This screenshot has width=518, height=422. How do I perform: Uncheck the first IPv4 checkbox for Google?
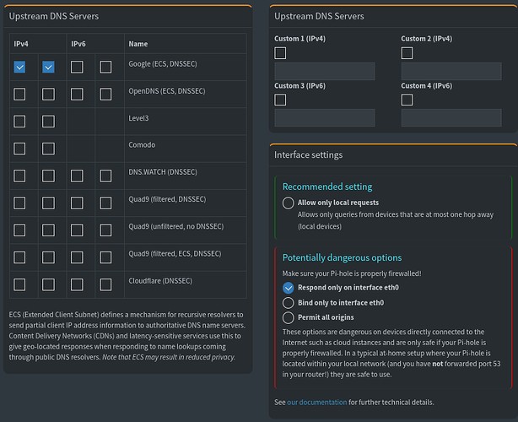19,67
